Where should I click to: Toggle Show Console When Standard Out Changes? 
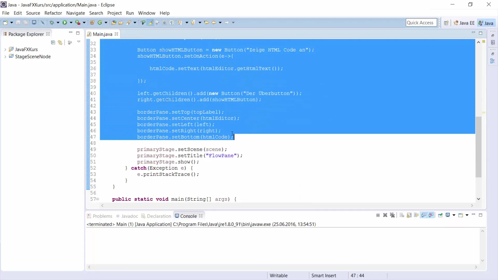click(424, 215)
